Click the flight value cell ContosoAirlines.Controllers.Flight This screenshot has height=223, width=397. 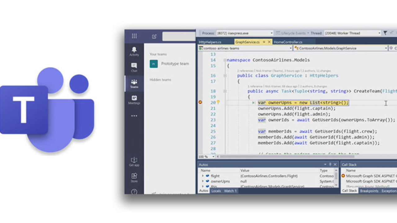tap(269, 176)
